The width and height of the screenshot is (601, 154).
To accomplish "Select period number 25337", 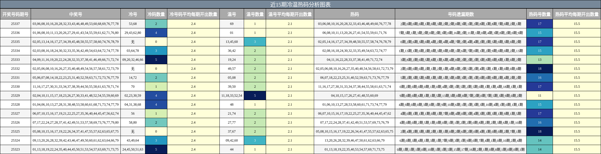I will click(15, 24).
